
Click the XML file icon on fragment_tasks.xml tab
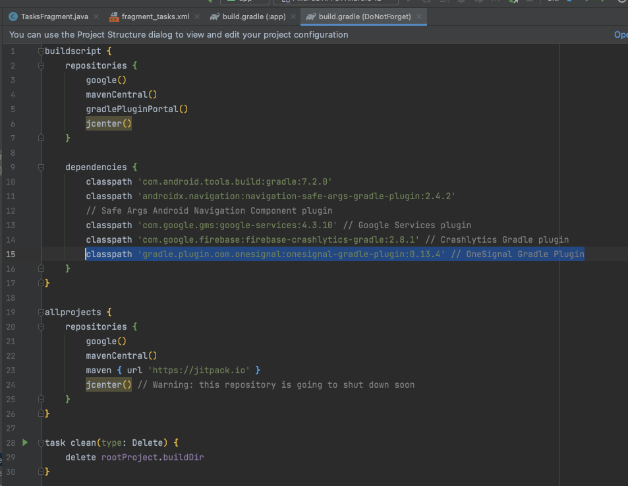114,16
